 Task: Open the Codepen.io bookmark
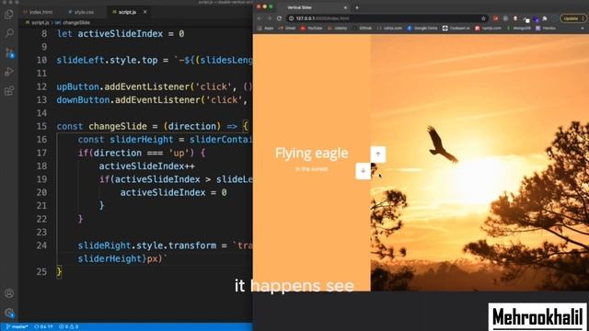click(x=456, y=29)
